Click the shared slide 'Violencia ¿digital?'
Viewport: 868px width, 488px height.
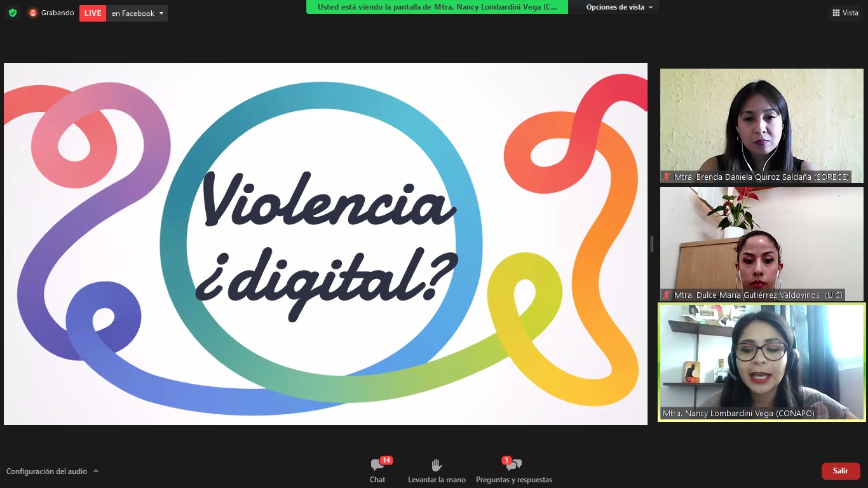click(x=325, y=244)
